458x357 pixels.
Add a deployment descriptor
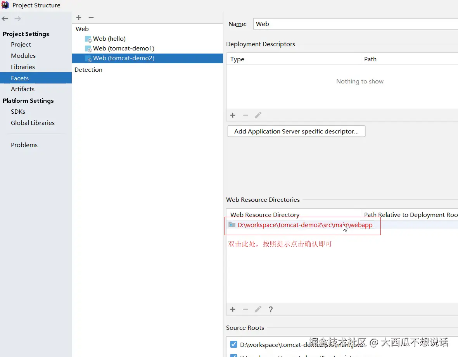pyautogui.click(x=233, y=115)
